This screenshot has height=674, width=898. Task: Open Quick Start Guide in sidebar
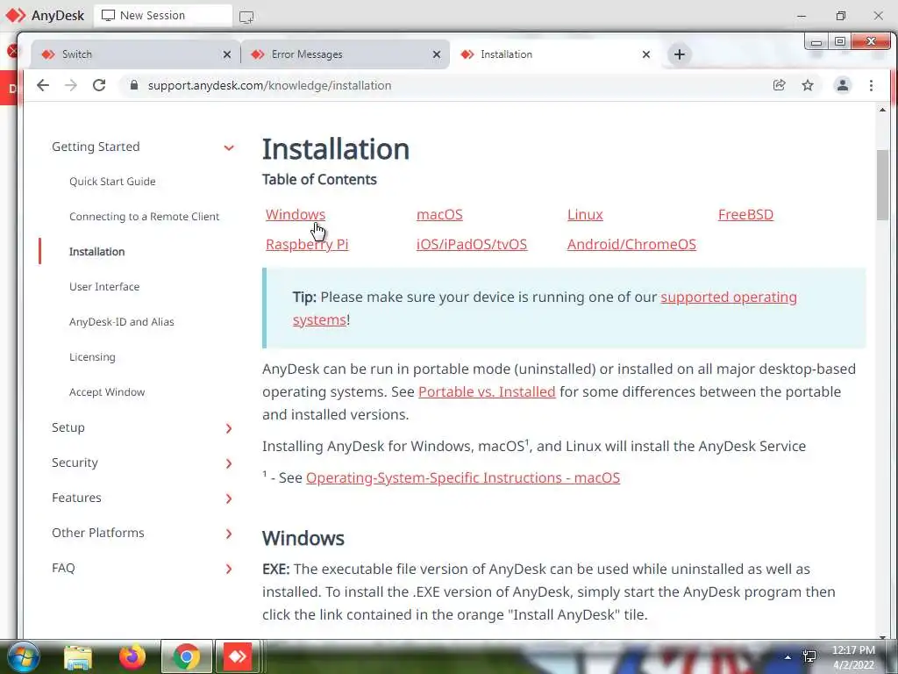112,181
